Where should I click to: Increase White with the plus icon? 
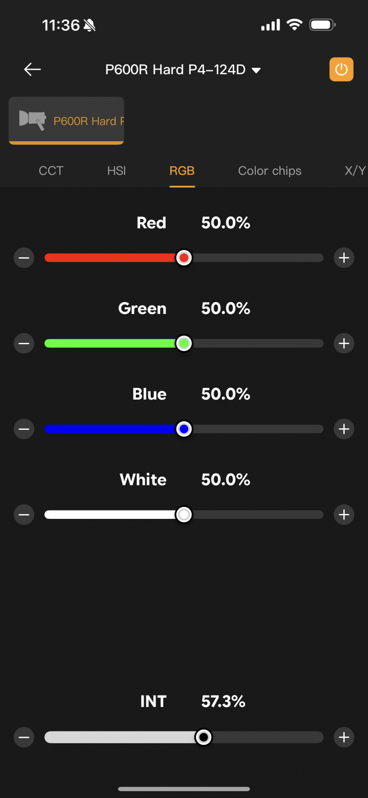pyautogui.click(x=344, y=514)
